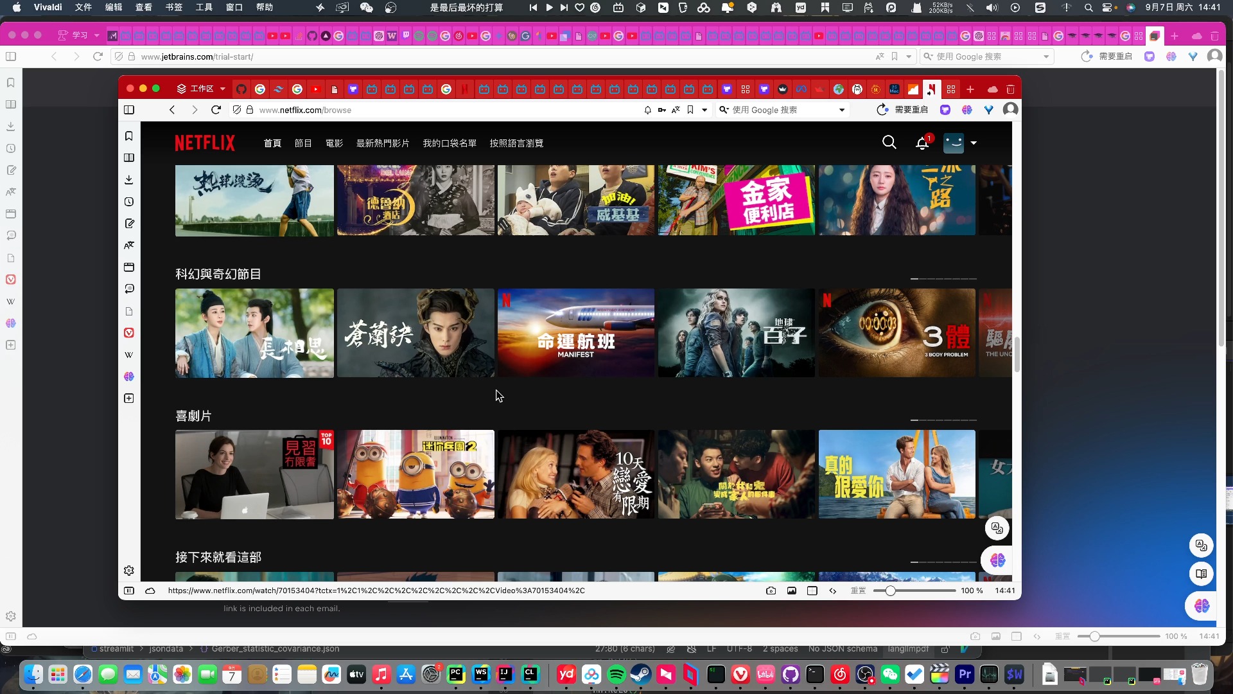Screen dimensions: 1233x694
Task: Toggle images in Netflix window status bar
Action: pyautogui.click(x=792, y=591)
